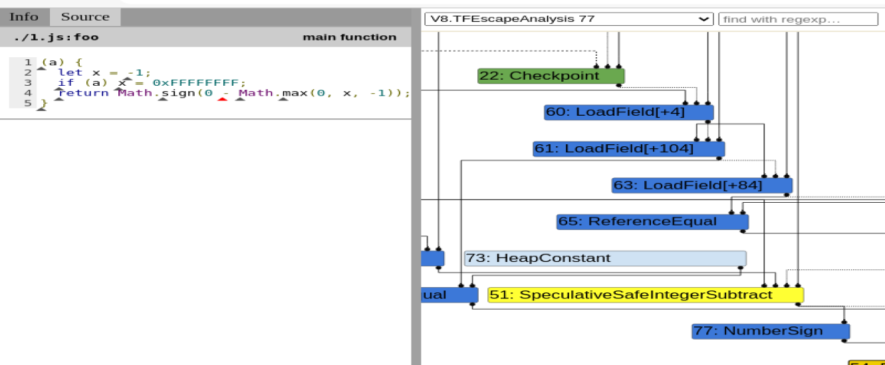Viewport: 885px width, 365px height.
Task: Select the 63: LoadField[+84] node
Action: pos(701,185)
